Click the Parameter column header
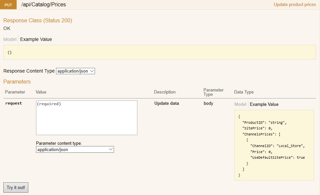Viewport: 320px width, 195px height. [15, 92]
